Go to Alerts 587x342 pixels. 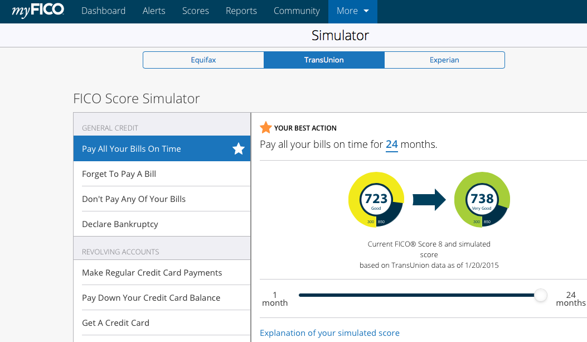(154, 11)
